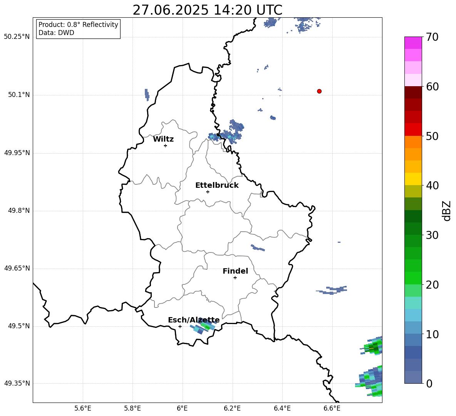Click the 50 tick on the colorbar
The height and width of the screenshot is (416, 456).
click(x=432, y=136)
